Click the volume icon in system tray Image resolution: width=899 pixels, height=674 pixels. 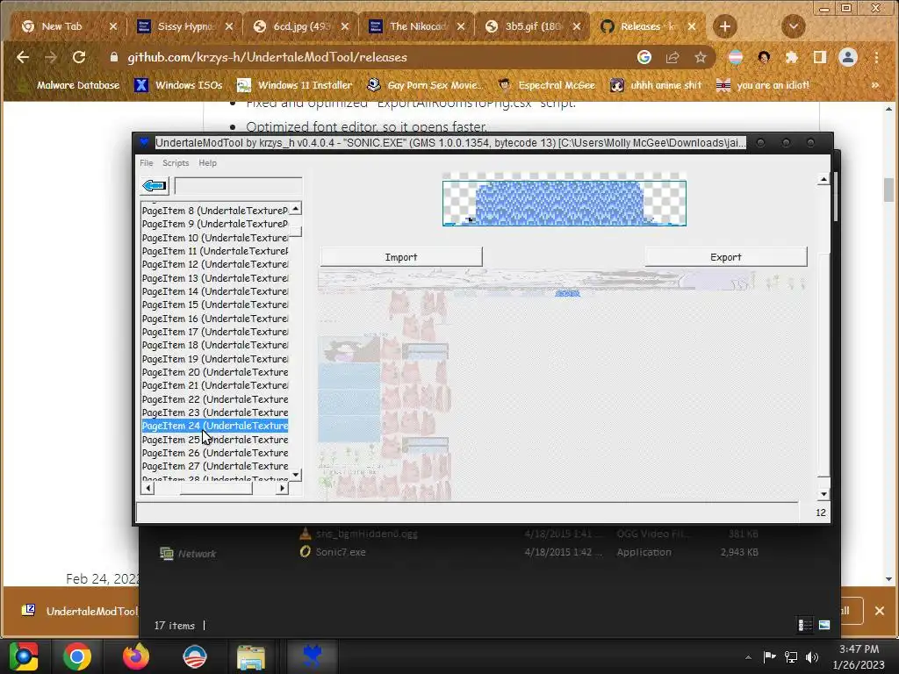(x=812, y=657)
